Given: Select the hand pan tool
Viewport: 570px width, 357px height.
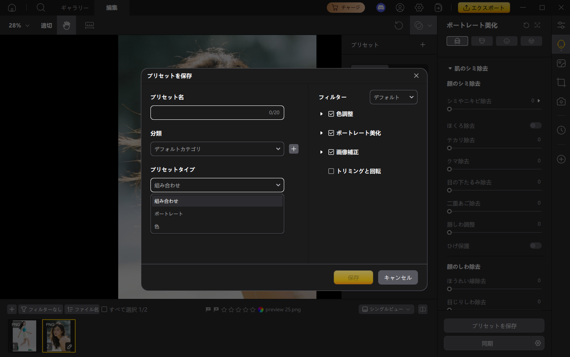Looking at the screenshot, I should [x=66, y=25].
